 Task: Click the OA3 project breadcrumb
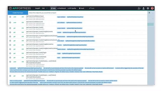click(x=43, y=8)
